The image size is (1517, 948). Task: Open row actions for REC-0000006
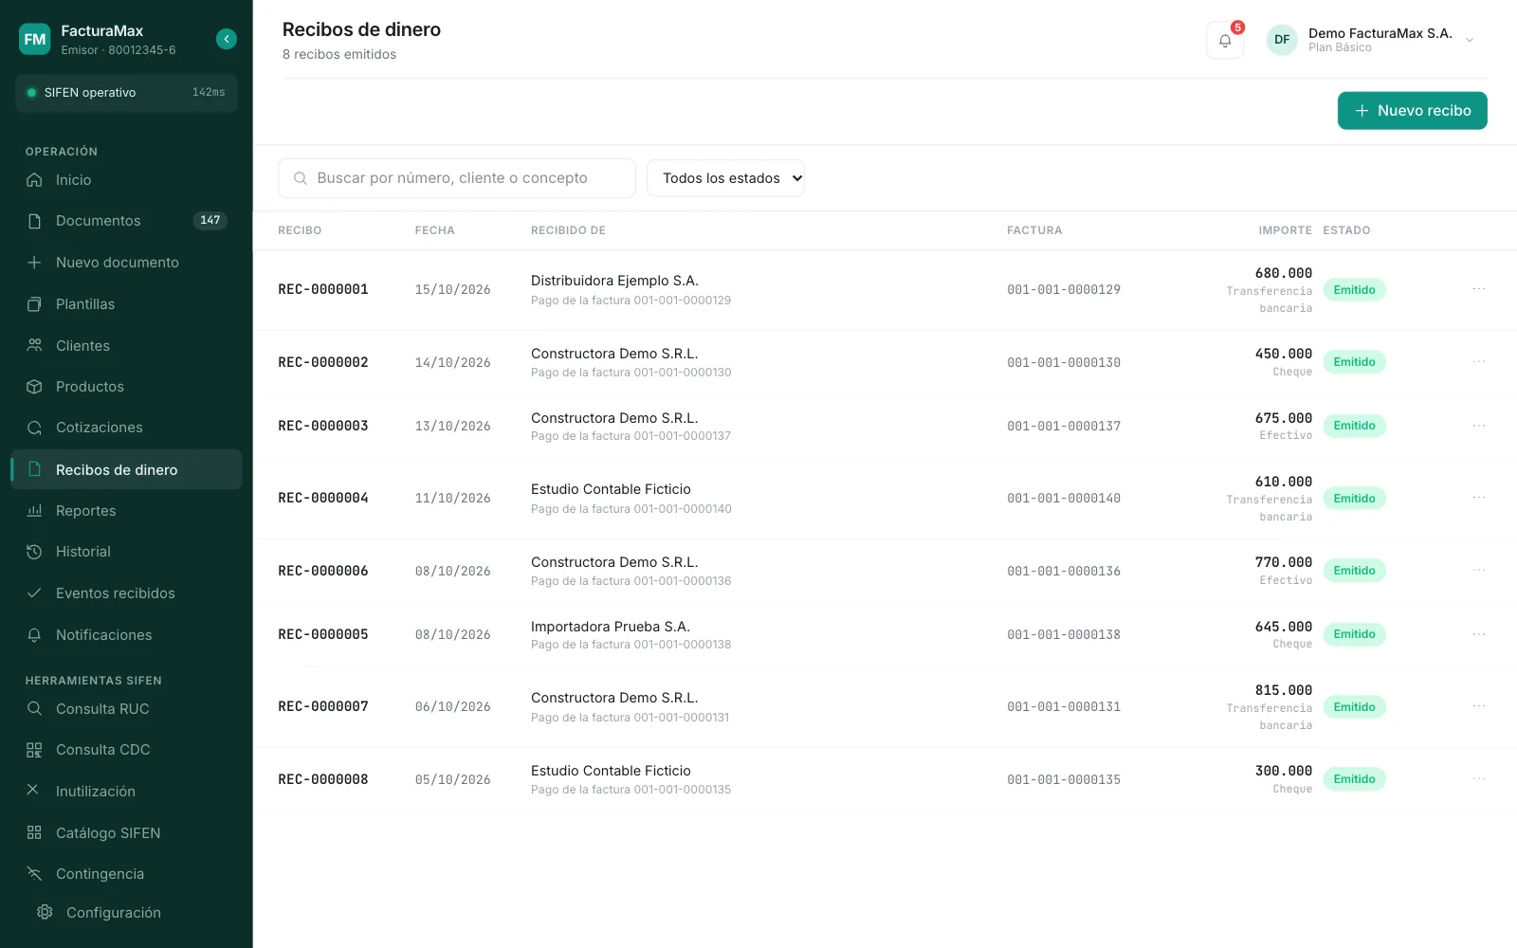[x=1478, y=571]
